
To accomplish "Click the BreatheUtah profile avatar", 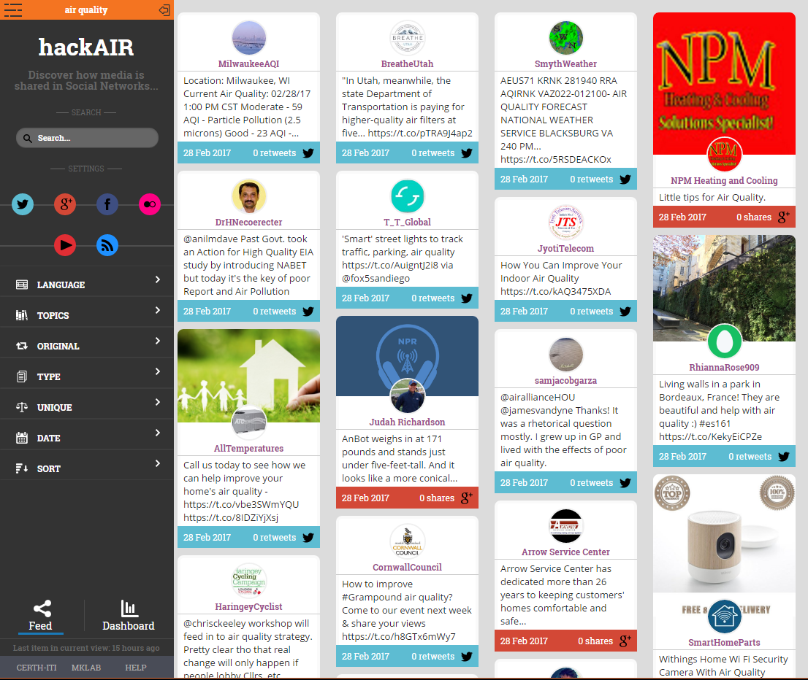I will [407, 38].
